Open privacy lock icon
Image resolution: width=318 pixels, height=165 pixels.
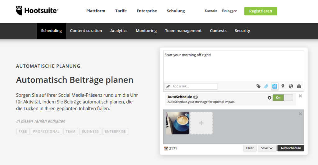coord(299,86)
